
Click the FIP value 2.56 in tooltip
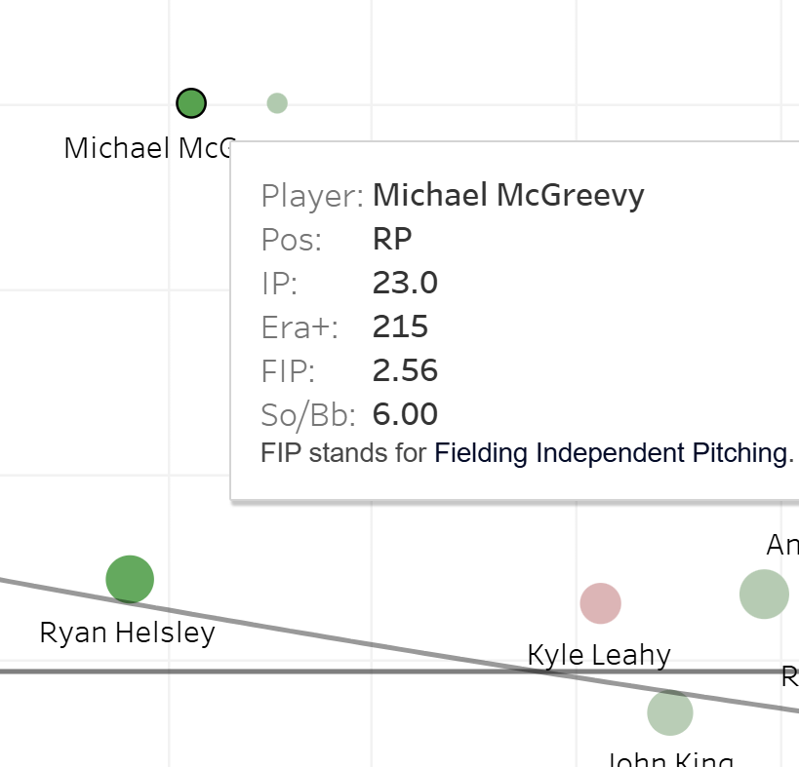(x=405, y=370)
